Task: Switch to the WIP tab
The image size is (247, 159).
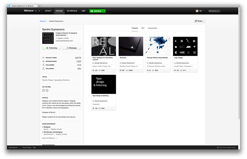Action: 143,28
